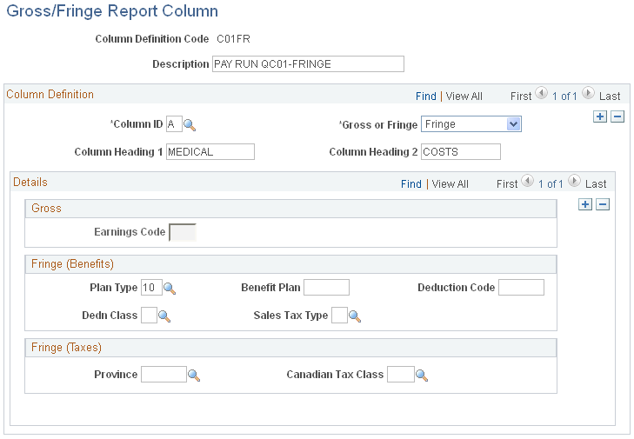This screenshot has height=439, width=634.
Task: Open the Sales Tax Type lookup
Action: [355, 316]
